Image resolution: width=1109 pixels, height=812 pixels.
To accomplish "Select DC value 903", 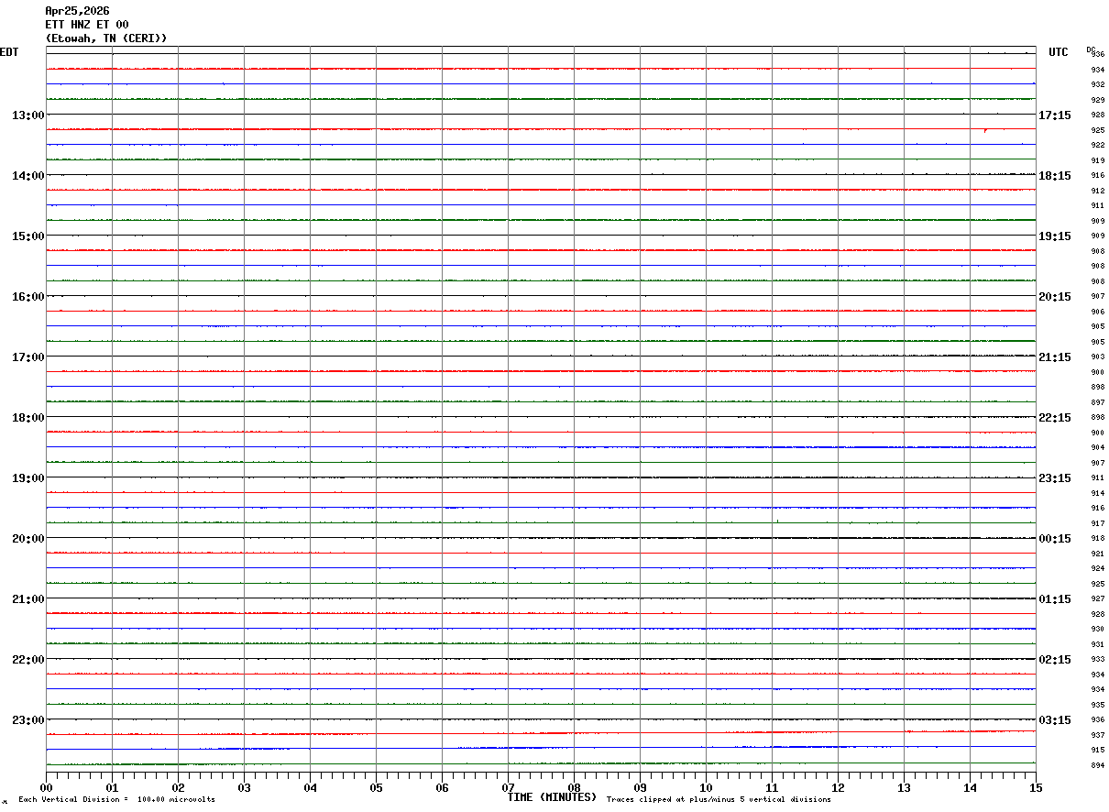I will (1097, 357).
